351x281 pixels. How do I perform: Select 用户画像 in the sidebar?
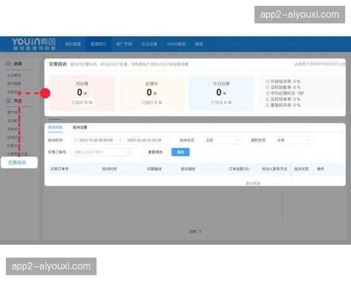[x=14, y=84]
